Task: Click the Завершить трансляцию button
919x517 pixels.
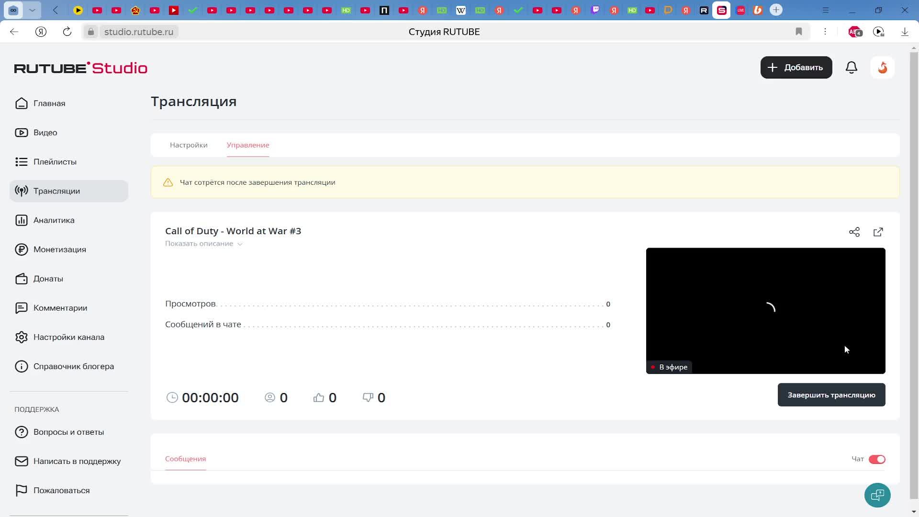Action: [831, 395]
